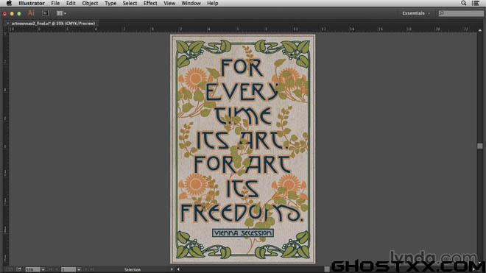The image size is (486, 273).
Task: Open the Apple menu
Action: [9, 3]
